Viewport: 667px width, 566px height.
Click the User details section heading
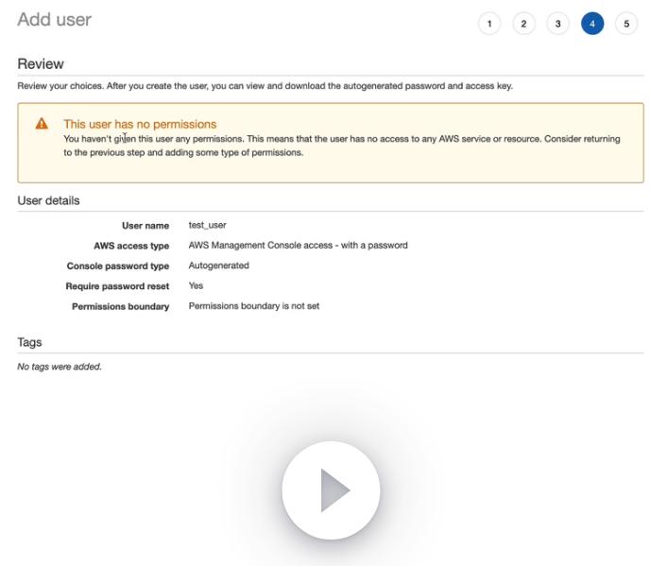point(48,200)
